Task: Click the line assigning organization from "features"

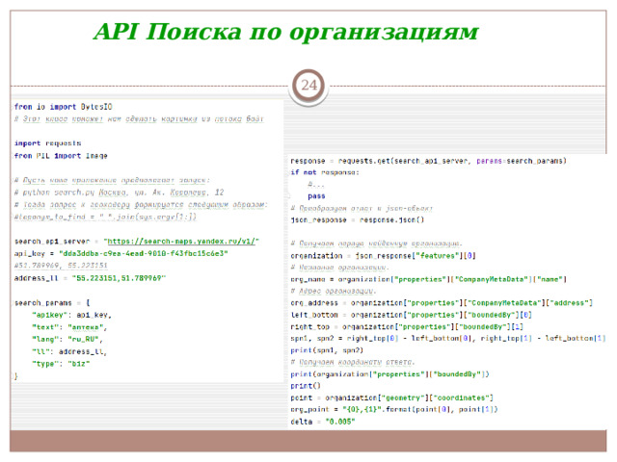Action: 384,256
